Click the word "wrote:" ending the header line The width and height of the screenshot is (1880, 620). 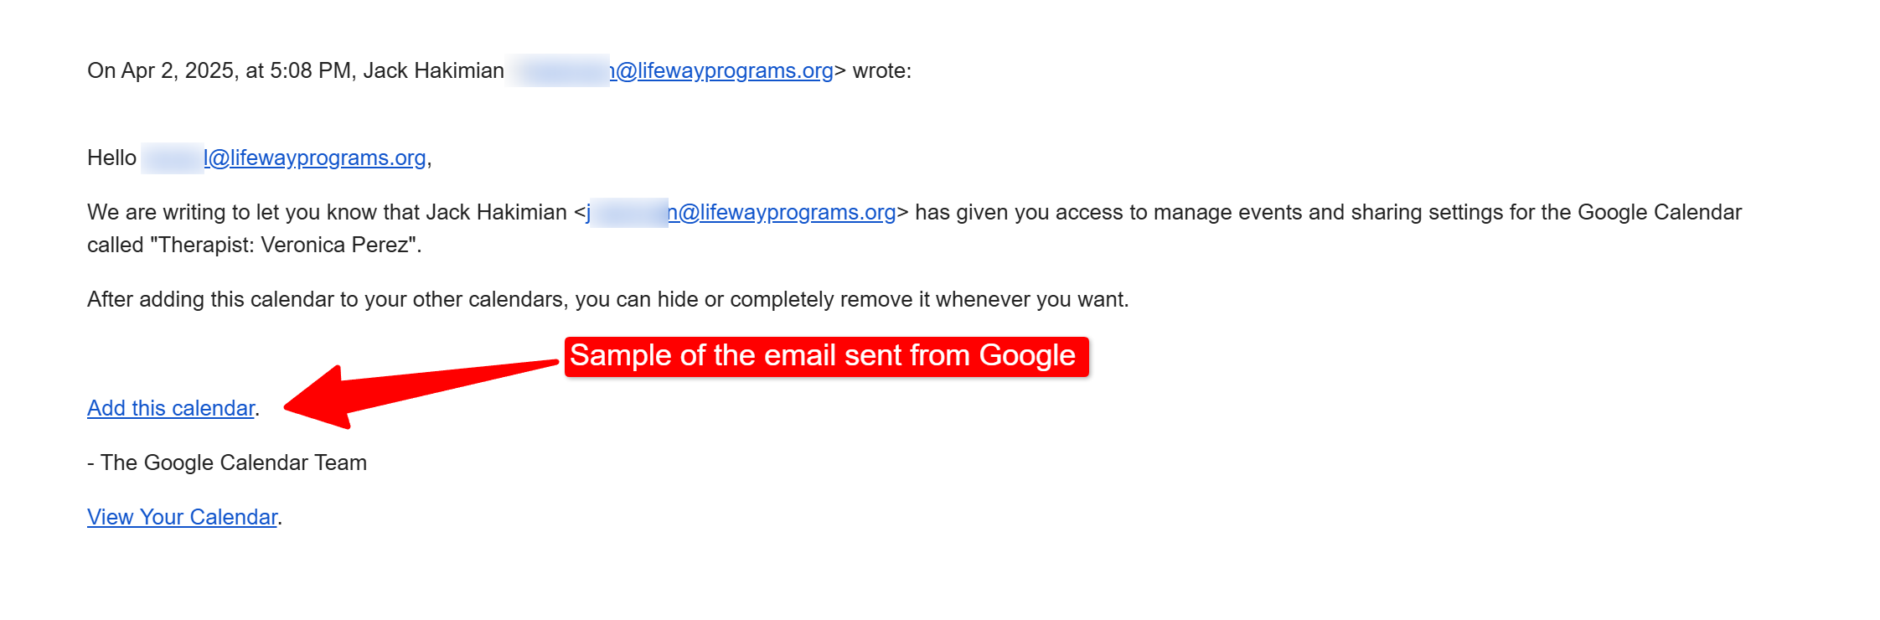coord(882,70)
